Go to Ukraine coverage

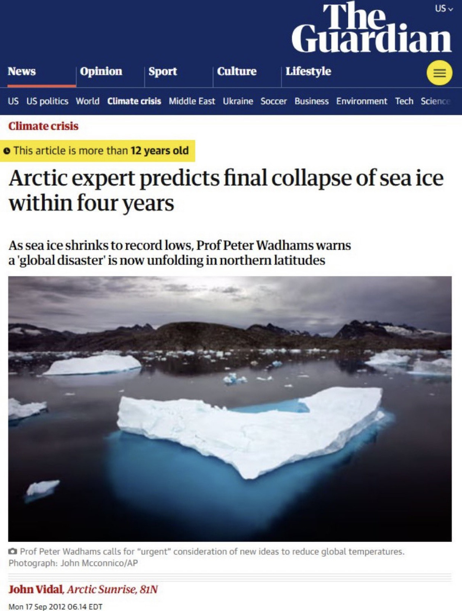tap(238, 101)
